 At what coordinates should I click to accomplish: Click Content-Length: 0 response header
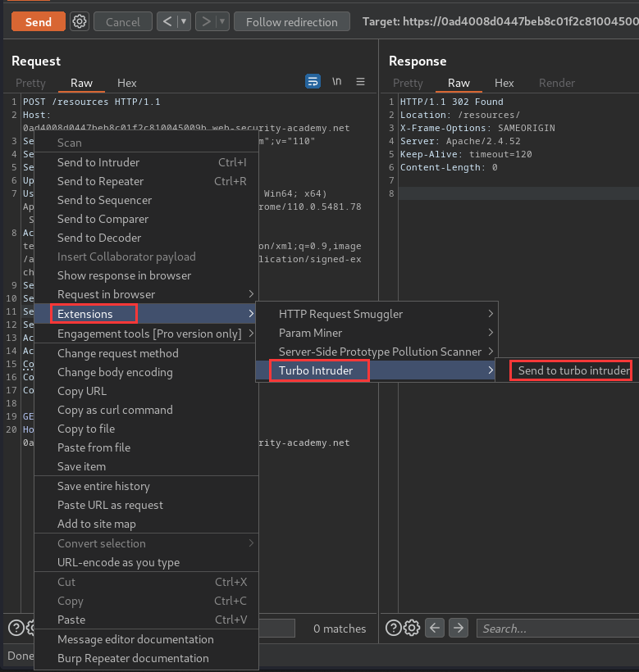449,167
